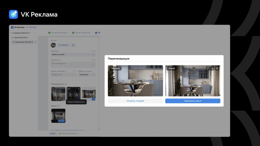The image size is (260, 146).
Task: Open the Установить button label dropdown
Action: tap(87, 75)
